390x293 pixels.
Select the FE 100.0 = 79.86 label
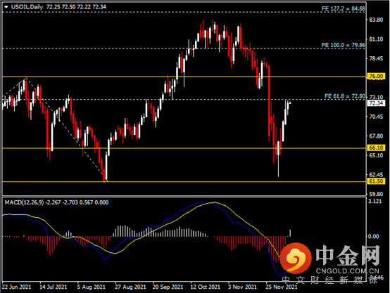(344, 45)
